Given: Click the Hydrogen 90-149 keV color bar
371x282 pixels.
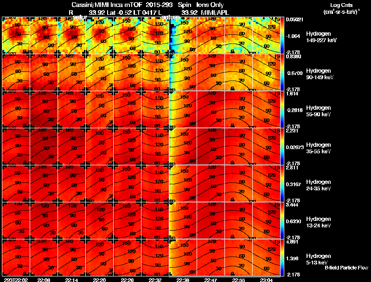Looking at the screenshot, I should pyautogui.click(x=282, y=73).
